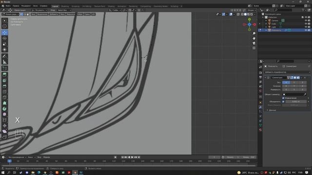This screenshot has height=175, width=312.
Task: Select the Annotate pencil tool
Action: 4,56
